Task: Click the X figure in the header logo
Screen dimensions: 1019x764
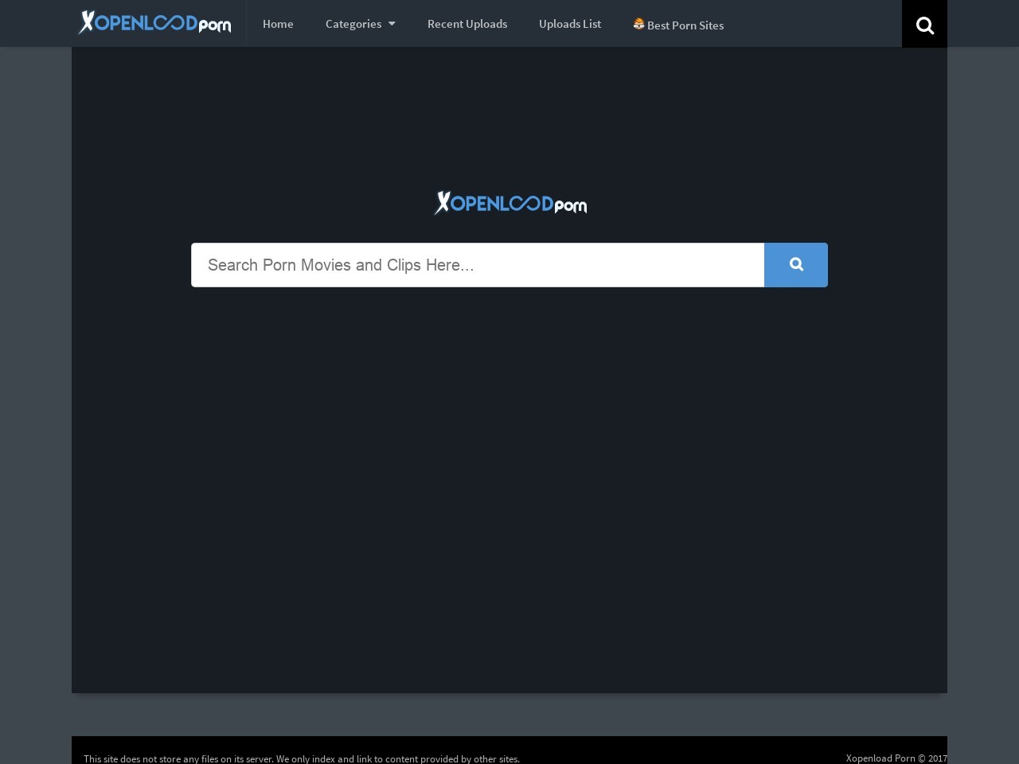Action: [x=87, y=22]
